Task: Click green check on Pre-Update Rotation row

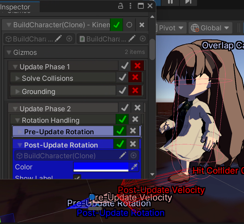Action: [x=120, y=131]
